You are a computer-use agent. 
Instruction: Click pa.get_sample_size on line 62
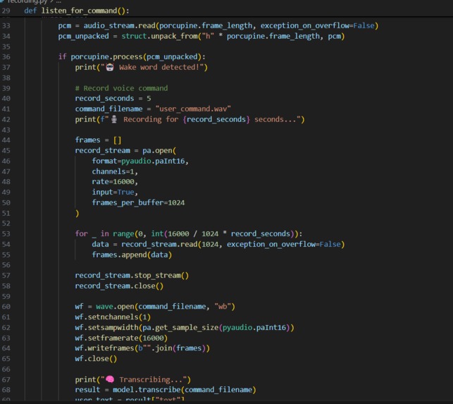tap(180, 328)
